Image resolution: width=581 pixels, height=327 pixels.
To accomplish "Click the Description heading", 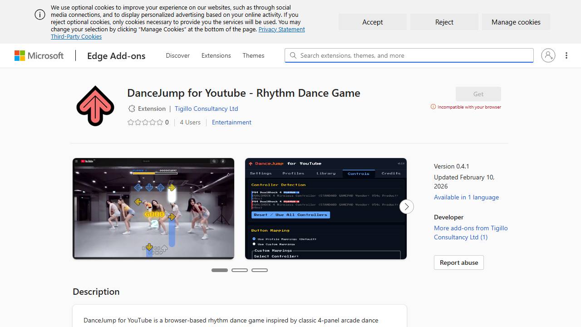I will click(96, 292).
